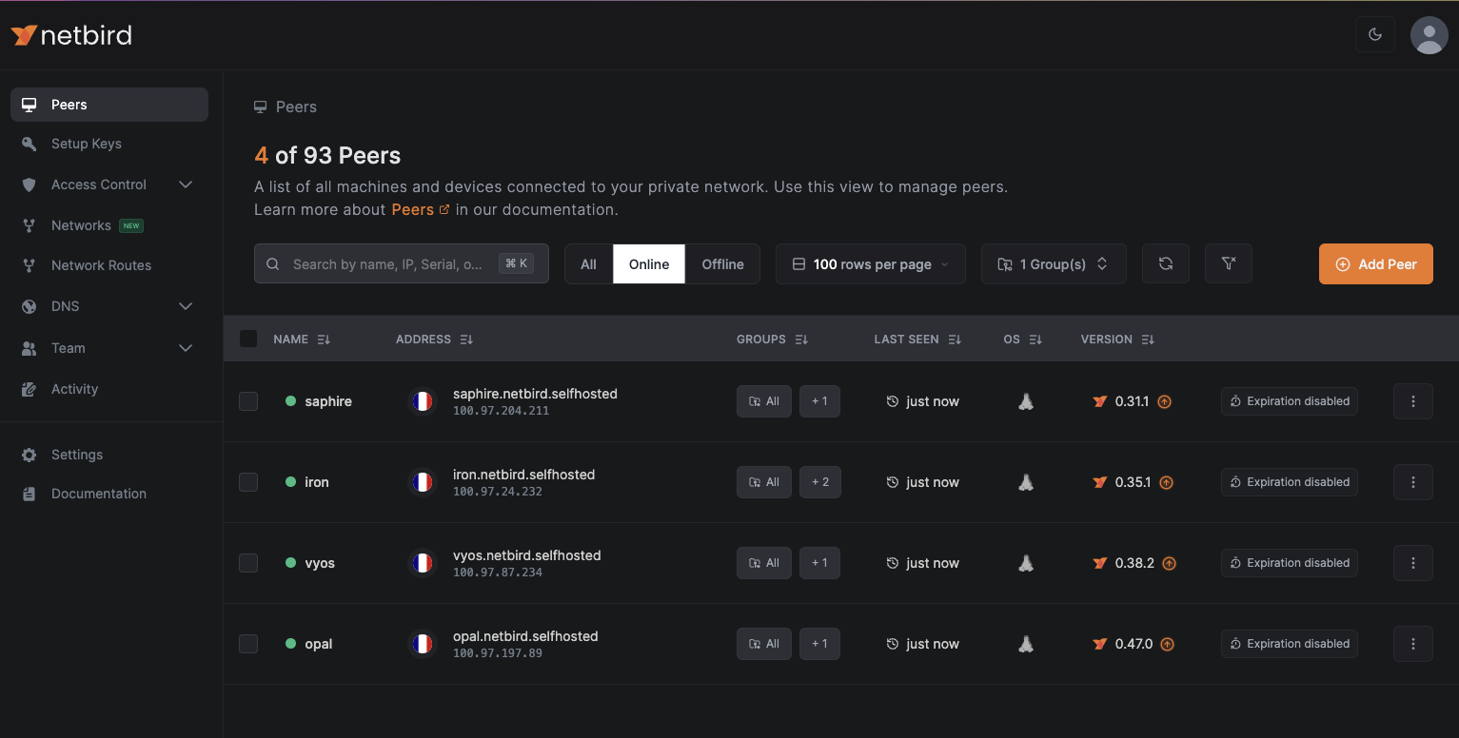Toggle the select-all checkbox in header

coord(248,339)
